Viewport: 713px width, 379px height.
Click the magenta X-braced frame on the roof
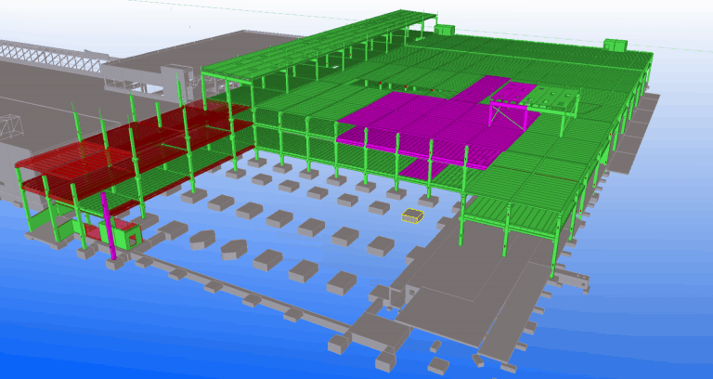click(x=508, y=115)
